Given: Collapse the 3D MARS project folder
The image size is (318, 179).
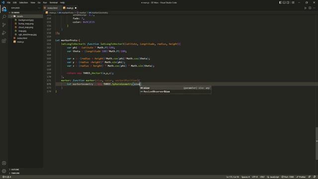Looking at the screenshot, I should (15, 12).
